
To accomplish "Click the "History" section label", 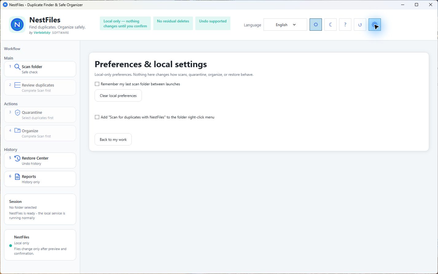I will [10, 149].
